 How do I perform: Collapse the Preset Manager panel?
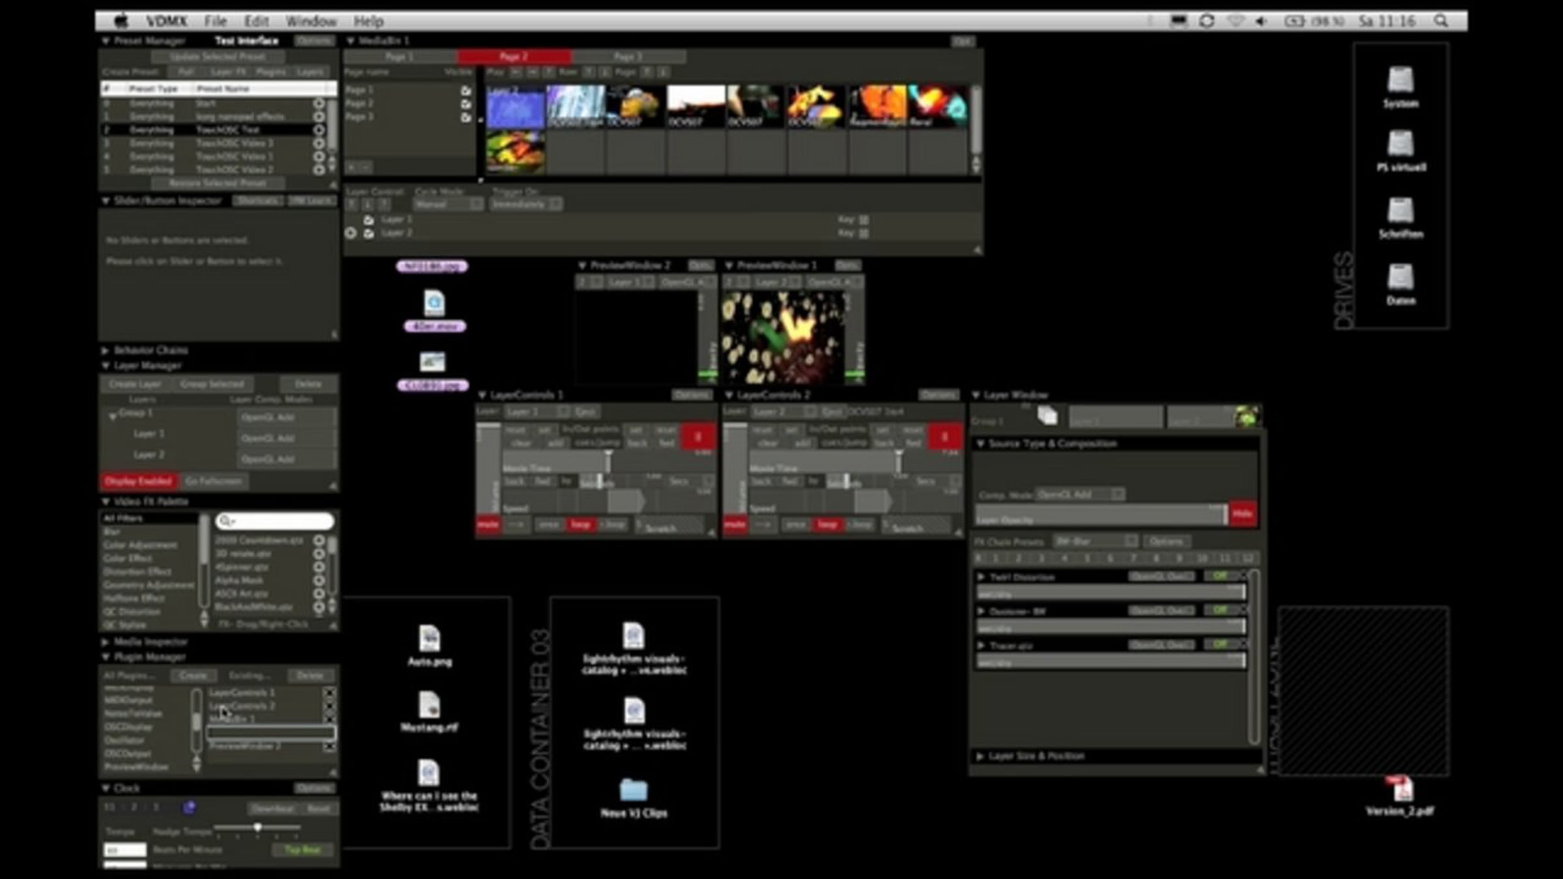[x=106, y=41]
